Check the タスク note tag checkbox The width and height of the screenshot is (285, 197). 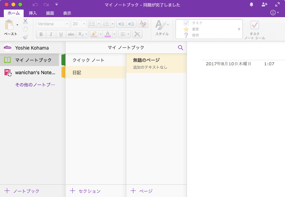[x=186, y=23]
